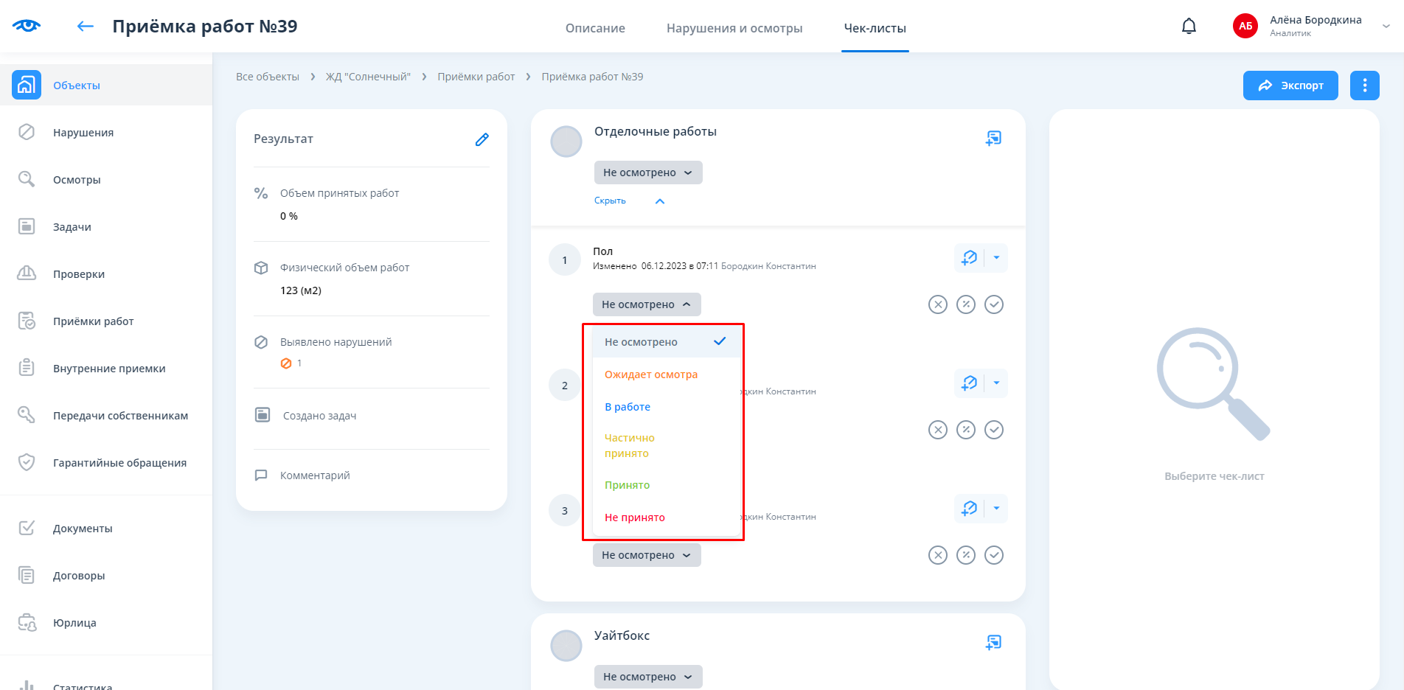This screenshot has width=1404, height=690.
Task: Mark item Пол as accepted with the checkmark circle
Action: [994, 304]
